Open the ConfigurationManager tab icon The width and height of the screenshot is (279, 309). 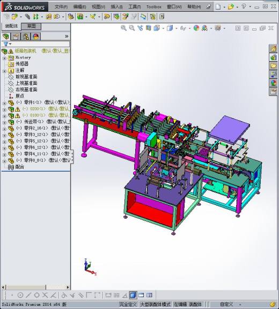tap(26, 36)
